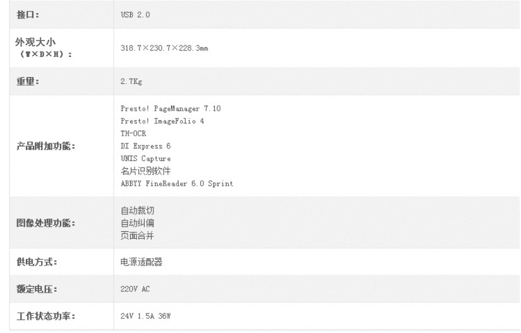The image size is (521, 333).
Task: Click the Presto! ImageFolio 4 entry
Action: 162,121
